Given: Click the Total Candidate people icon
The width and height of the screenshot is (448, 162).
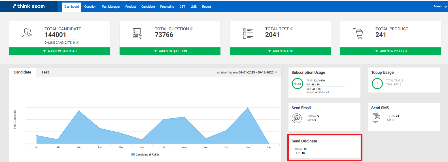Looking at the screenshot, I should (27, 33).
